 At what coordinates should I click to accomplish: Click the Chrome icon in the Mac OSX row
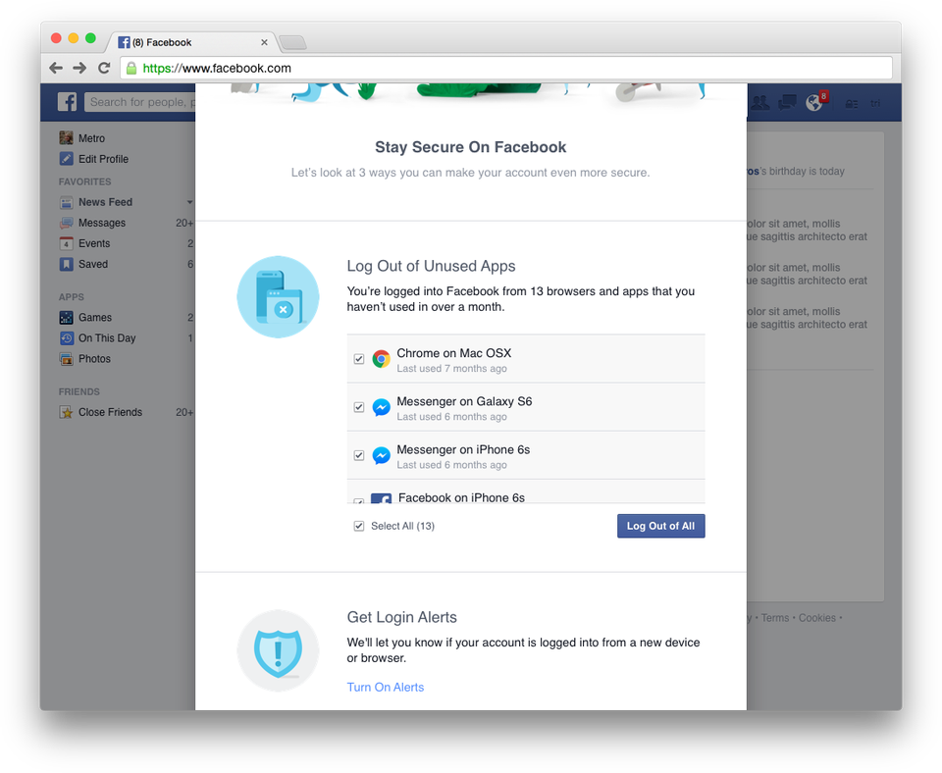pos(381,359)
